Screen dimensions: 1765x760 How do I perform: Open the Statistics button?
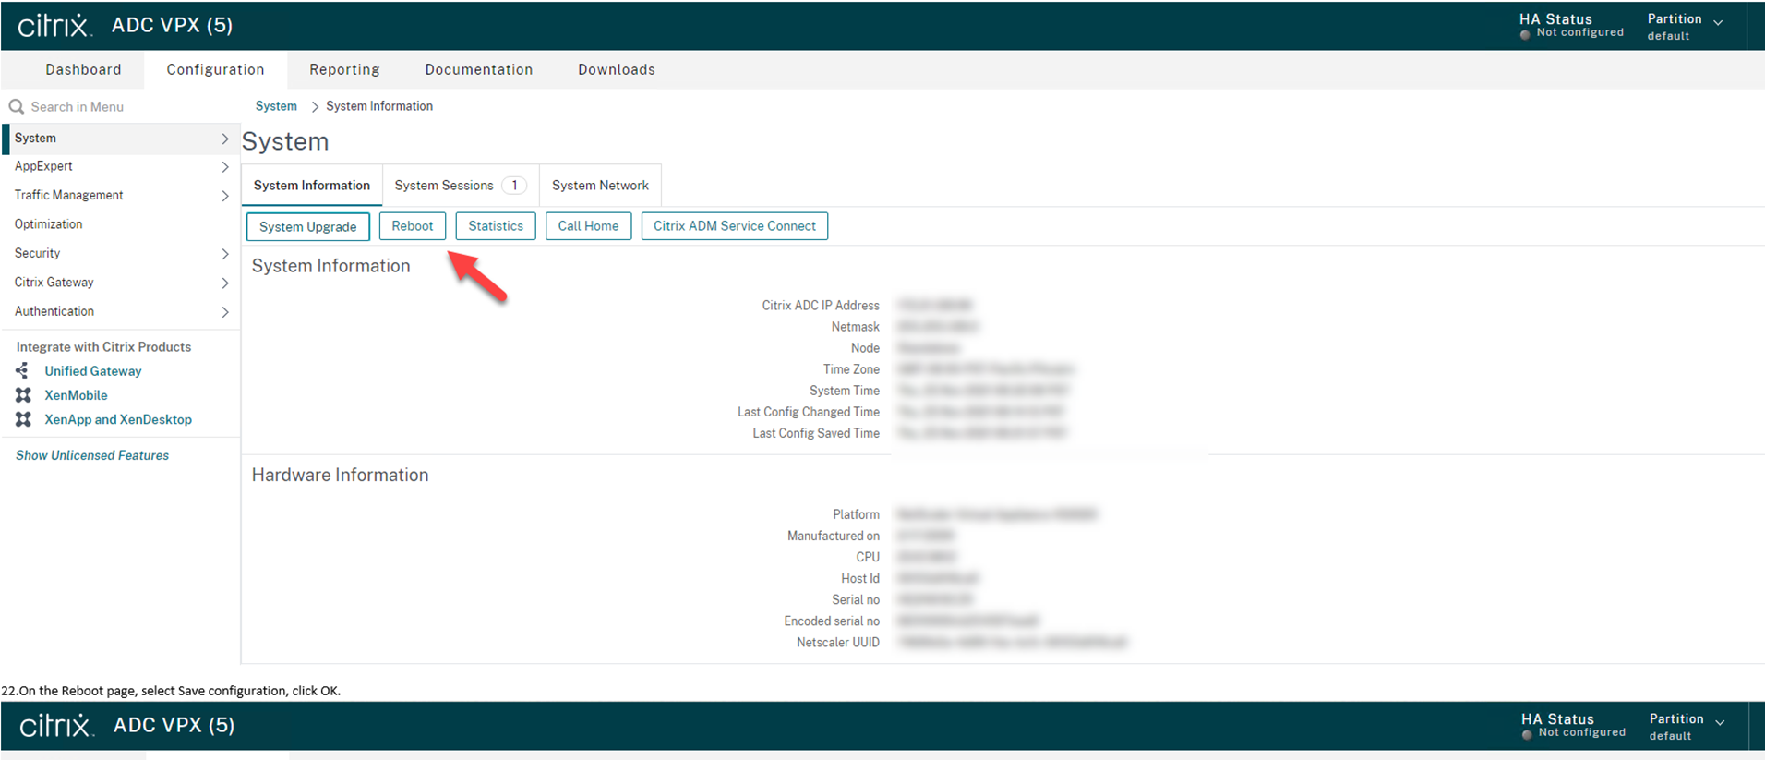(x=496, y=226)
